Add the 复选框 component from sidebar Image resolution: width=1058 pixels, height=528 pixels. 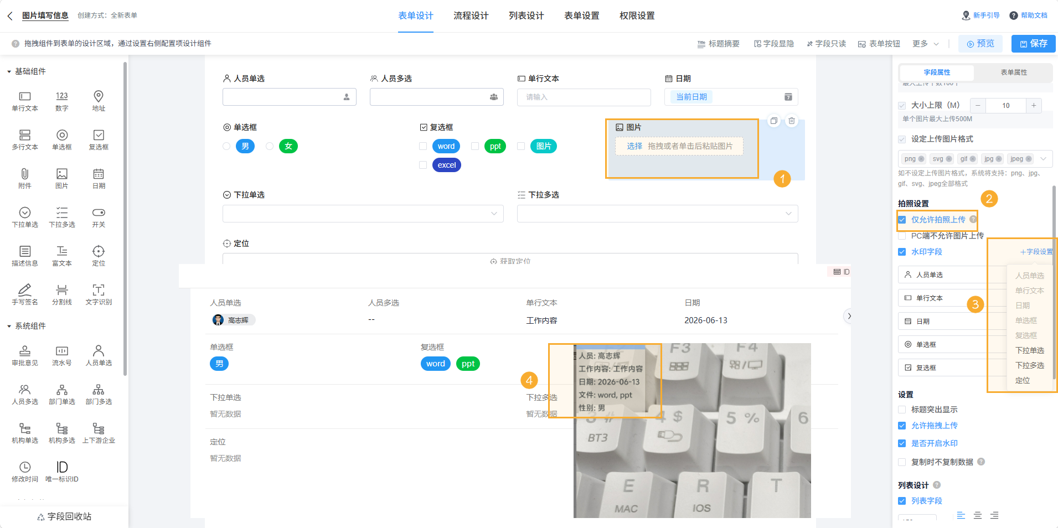click(x=99, y=140)
